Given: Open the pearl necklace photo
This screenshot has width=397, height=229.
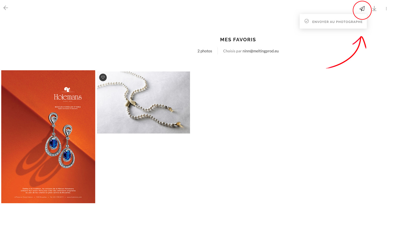Looking at the screenshot, I should pos(143,102).
